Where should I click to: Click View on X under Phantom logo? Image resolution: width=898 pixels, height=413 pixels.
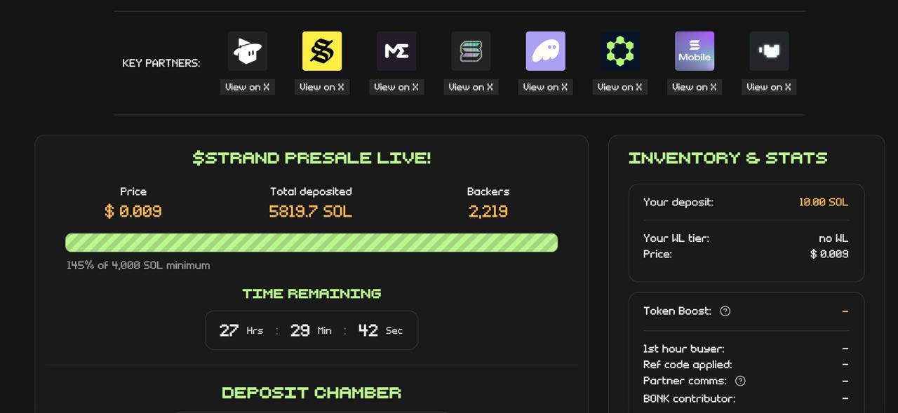click(x=546, y=87)
